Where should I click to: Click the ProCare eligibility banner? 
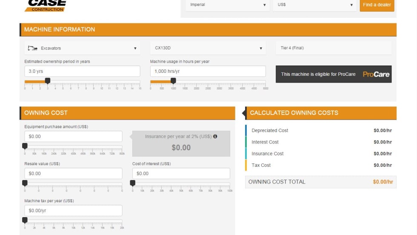tap(333, 74)
